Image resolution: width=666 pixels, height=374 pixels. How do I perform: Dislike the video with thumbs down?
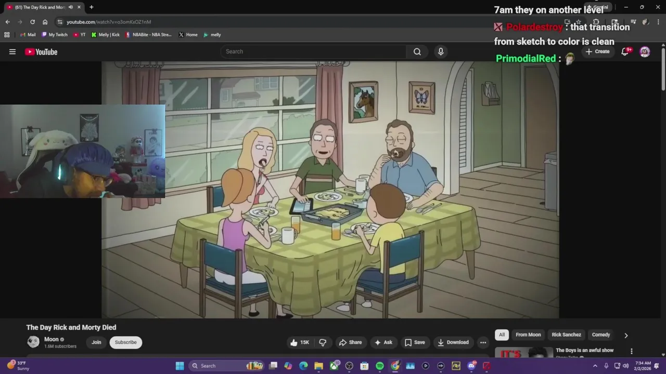click(323, 342)
